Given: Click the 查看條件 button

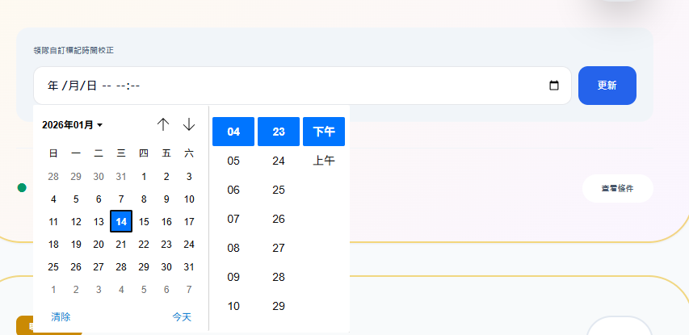Looking at the screenshot, I should click(617, 188).
